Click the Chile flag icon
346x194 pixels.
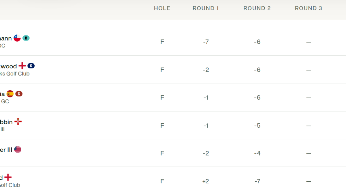[x=17, y=38]
